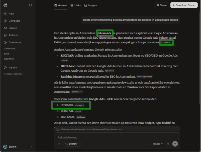This screenshot has height=152, width=201.
Task: Click the vertical scrollbar on the right
Action: [x=199, y=58]
